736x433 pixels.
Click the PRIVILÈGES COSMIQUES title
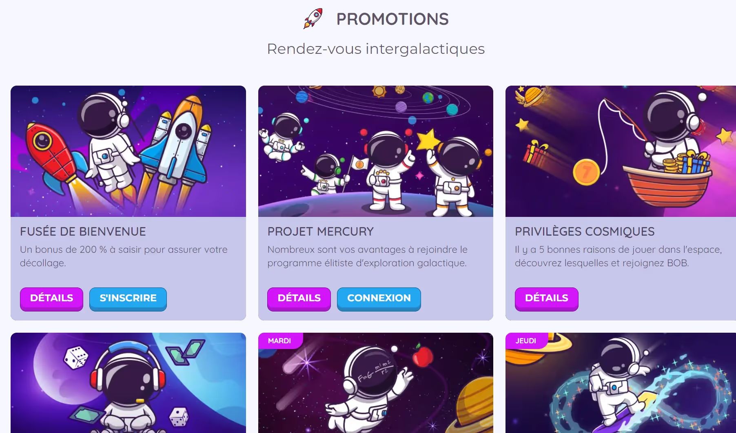pyautogui.click(x=585, y=232)
